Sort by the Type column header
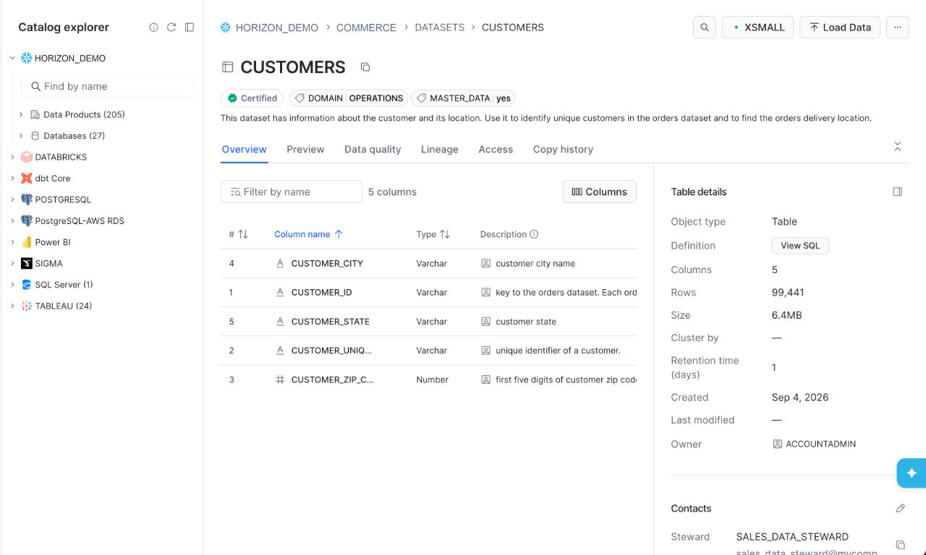The height and width of the screenshot is (555, 926). pyautogui.click(x=433, y=234)
